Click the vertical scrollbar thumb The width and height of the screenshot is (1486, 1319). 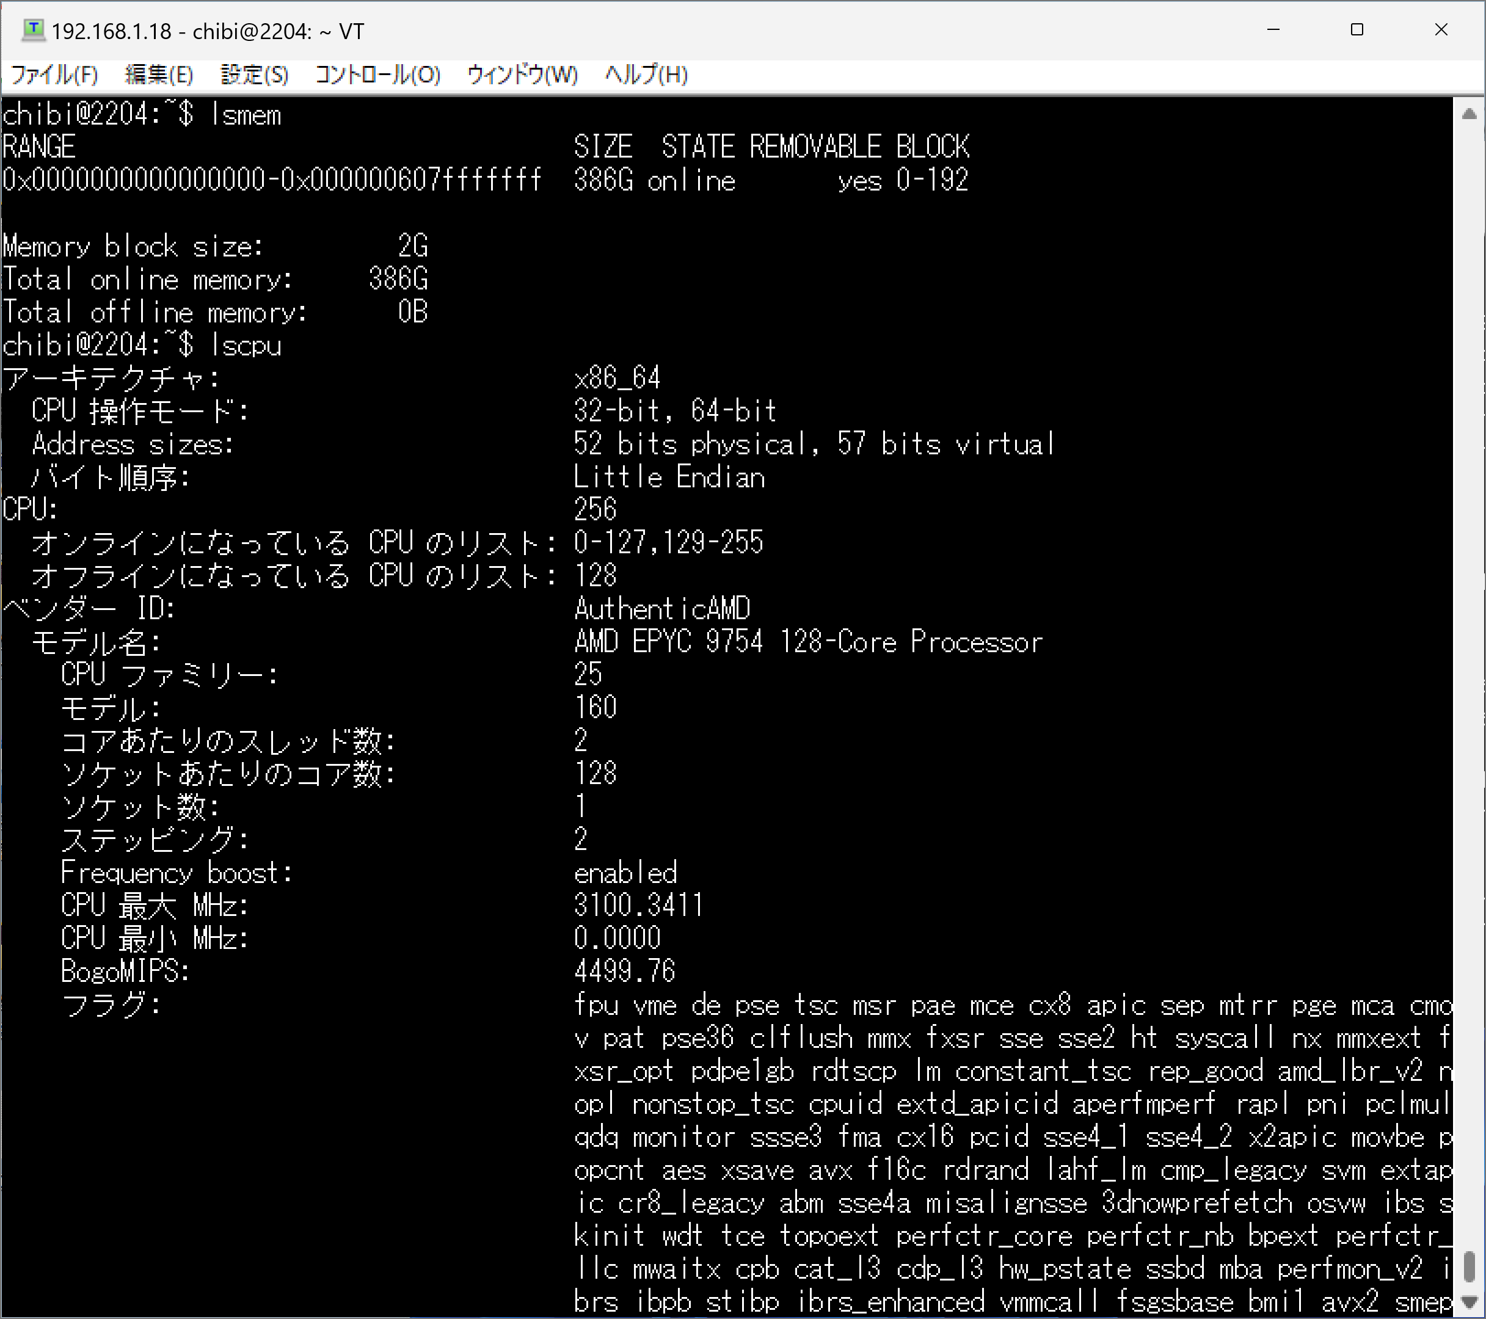(1468, 1266)
